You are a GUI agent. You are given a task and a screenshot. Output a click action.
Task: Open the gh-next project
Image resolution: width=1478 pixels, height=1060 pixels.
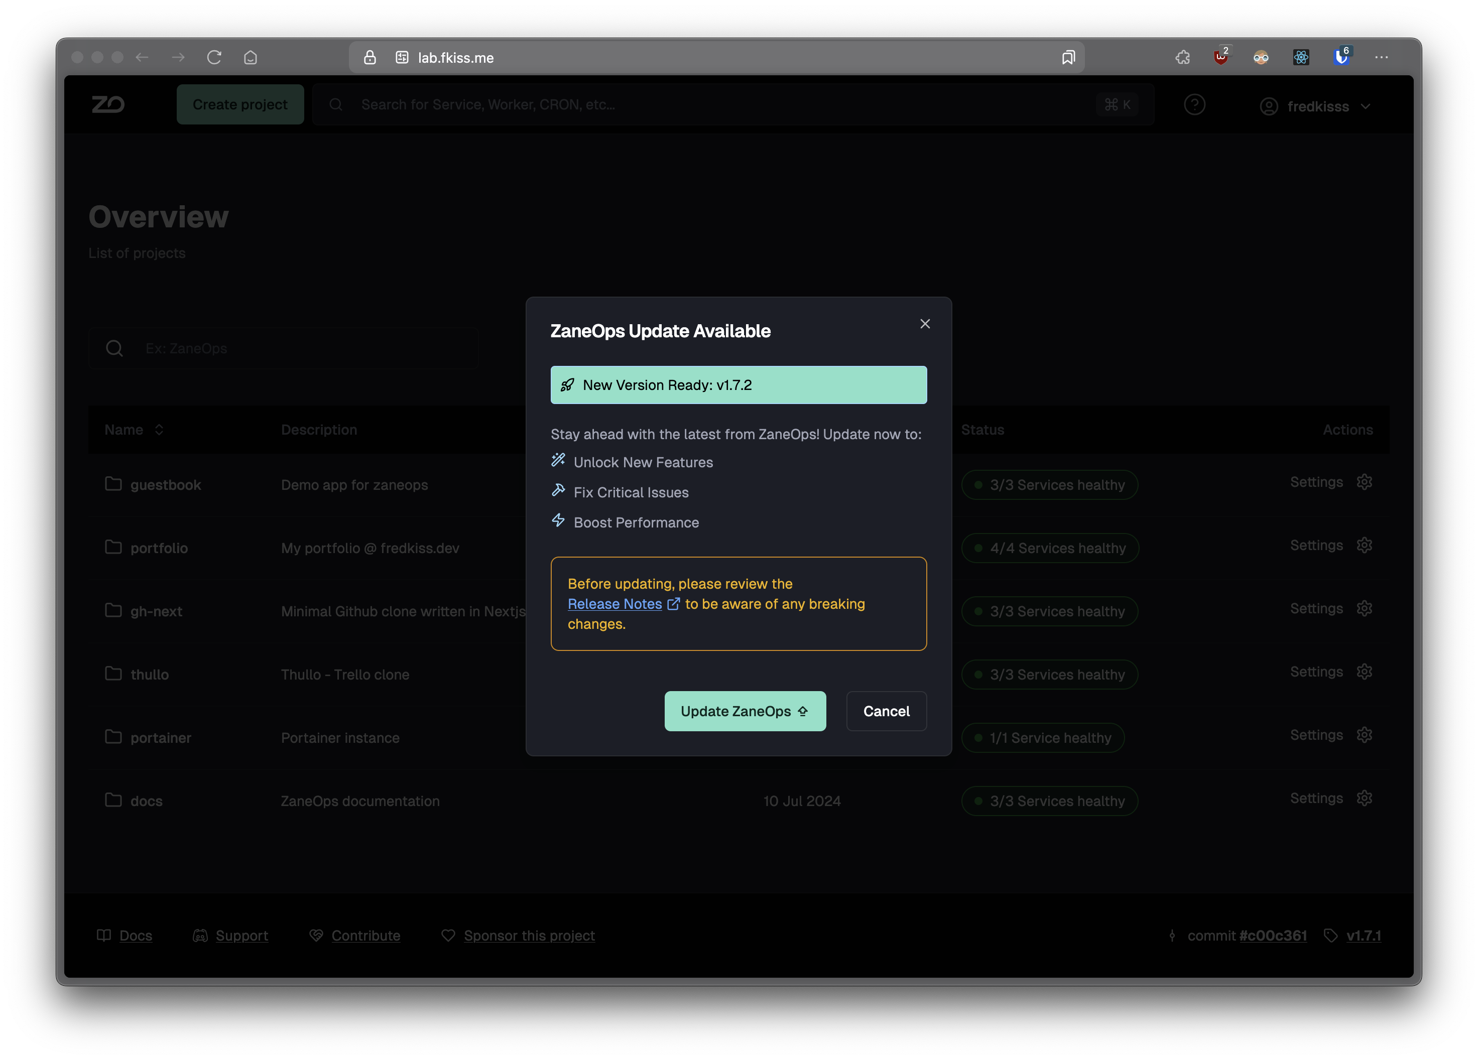tap(157, 611)
